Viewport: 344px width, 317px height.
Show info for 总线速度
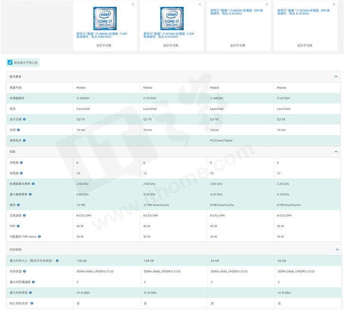point(25,216)
